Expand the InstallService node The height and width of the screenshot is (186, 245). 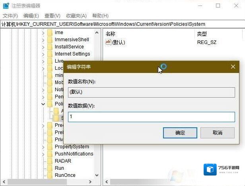(x=43, y=47)
